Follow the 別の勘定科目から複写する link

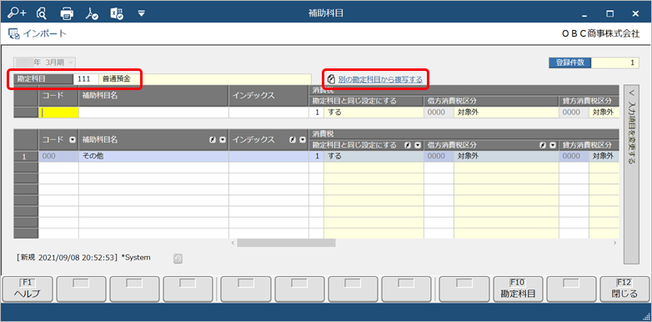point(380,79)
